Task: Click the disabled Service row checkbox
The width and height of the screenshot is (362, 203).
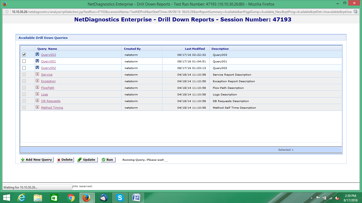Action: [x=24, y=74]
